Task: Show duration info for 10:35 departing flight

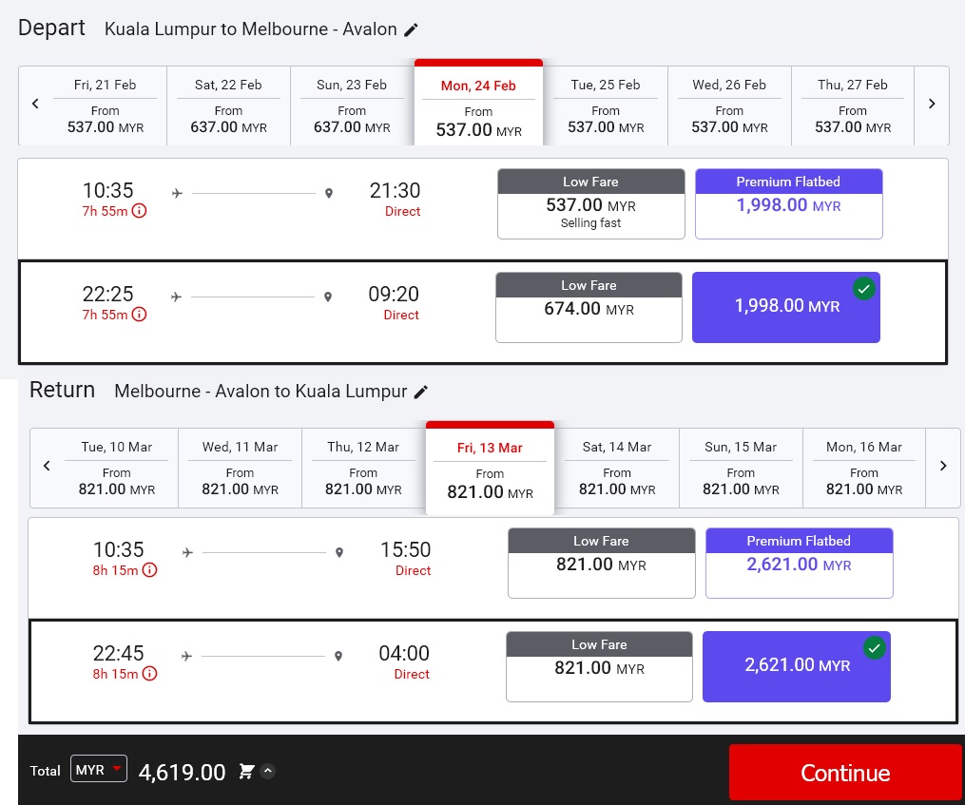Action: (x=139, y=211)
